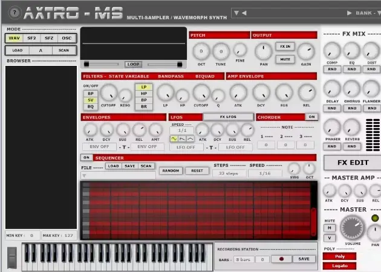Turn on the Chorder ON toggle
Screen dimensions: 381x272
point(311,117)
